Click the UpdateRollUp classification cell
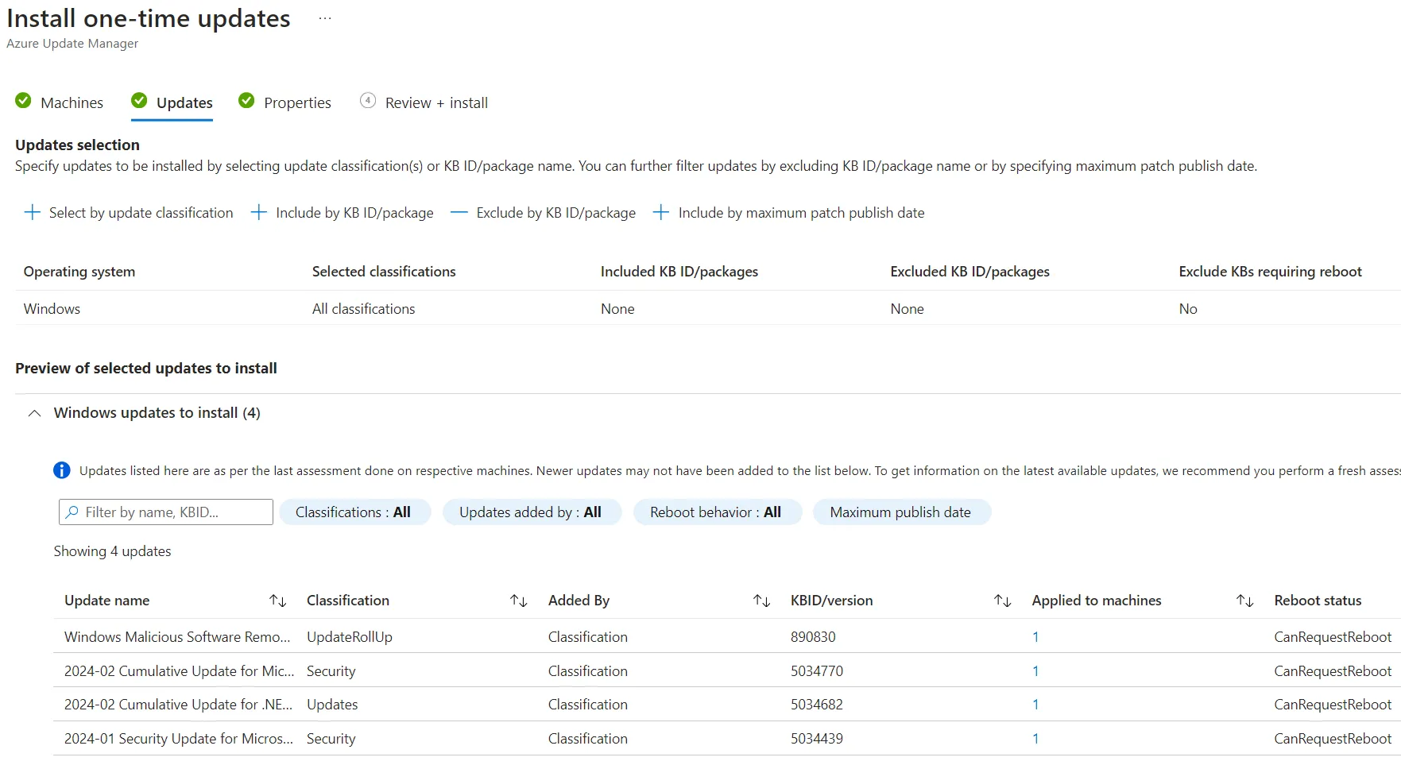Screen dimensions: 1401x765 coord(350,637)
